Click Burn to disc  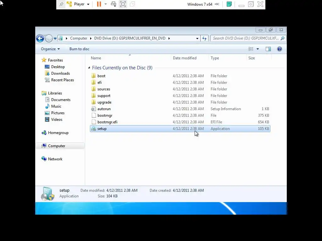(x=79, y=49)
